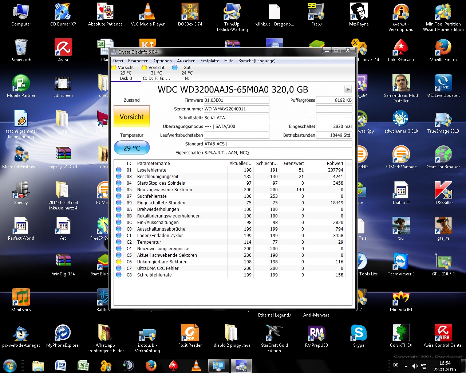This screenshot has height=373, width=466.
Task: Open the Papierkorb recycle bin
Action: [x=21, y=50]
